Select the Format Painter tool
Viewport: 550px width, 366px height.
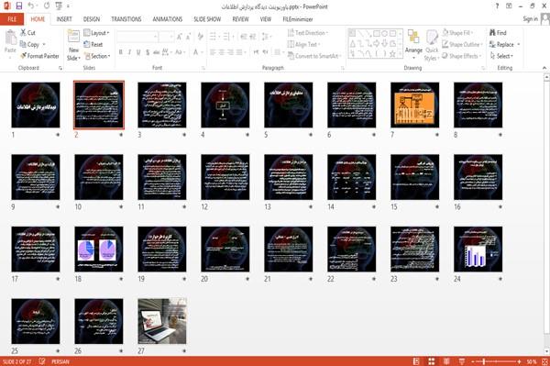(39, 56)
